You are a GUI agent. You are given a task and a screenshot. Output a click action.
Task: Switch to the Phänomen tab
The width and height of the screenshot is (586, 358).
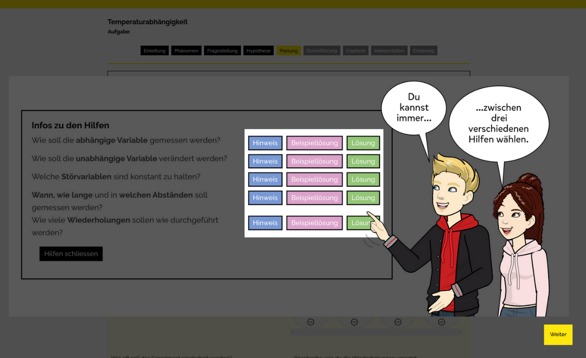pos(186,50)
